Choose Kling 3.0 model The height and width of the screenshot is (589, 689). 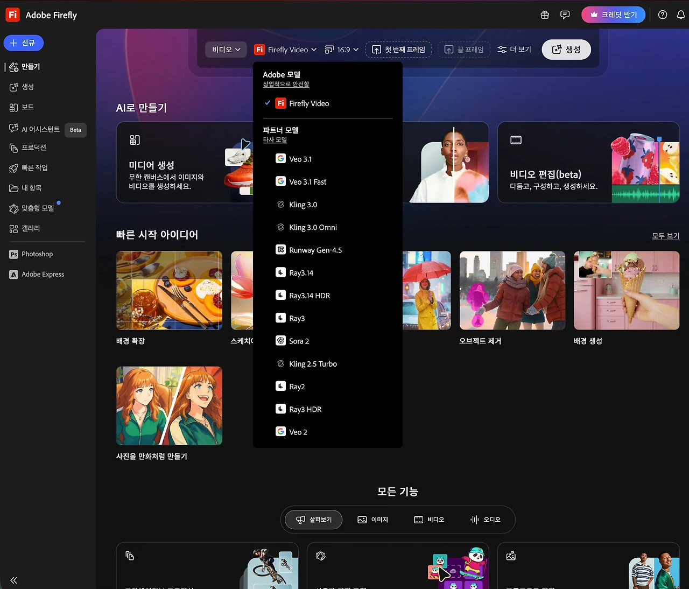click(x=328, y=205)
